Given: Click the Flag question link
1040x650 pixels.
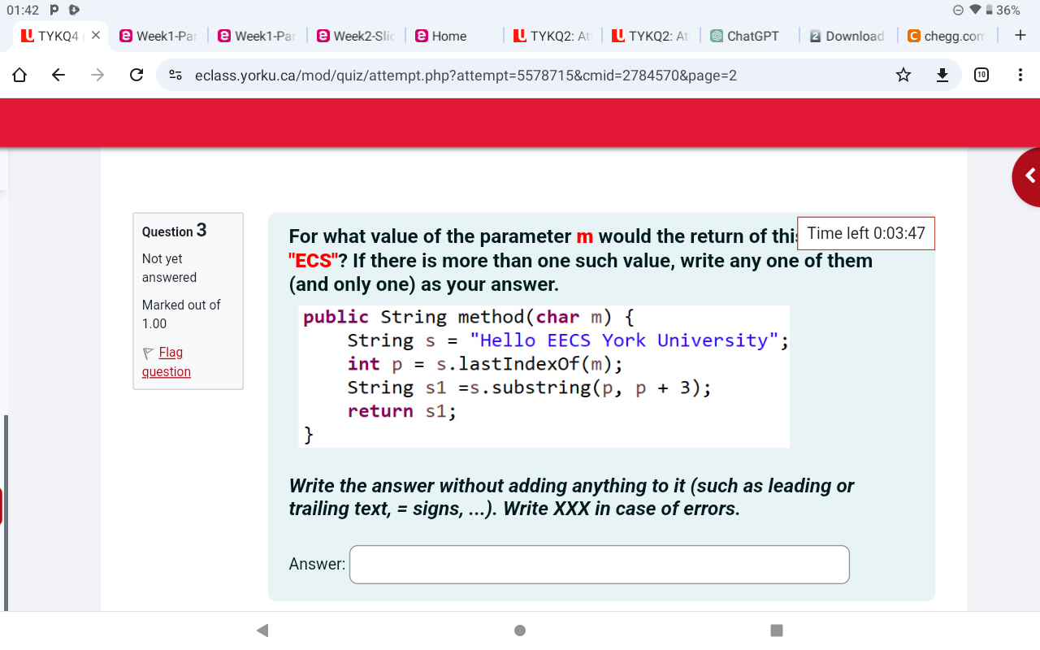Looking at the screenshot, I should point(166,361).
